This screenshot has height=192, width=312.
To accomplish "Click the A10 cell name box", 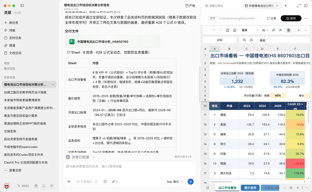I will 219,40.
